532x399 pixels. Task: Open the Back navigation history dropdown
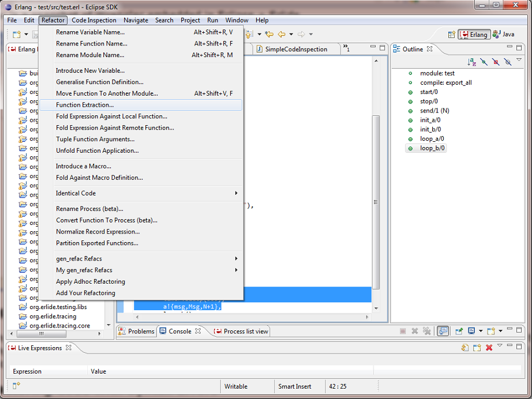pyautogui.click(x=291, y=34)
